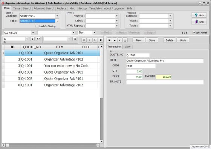Expand the Labels dropdown
The width and height of the screenshot is (211, 149).
(117, 21)
